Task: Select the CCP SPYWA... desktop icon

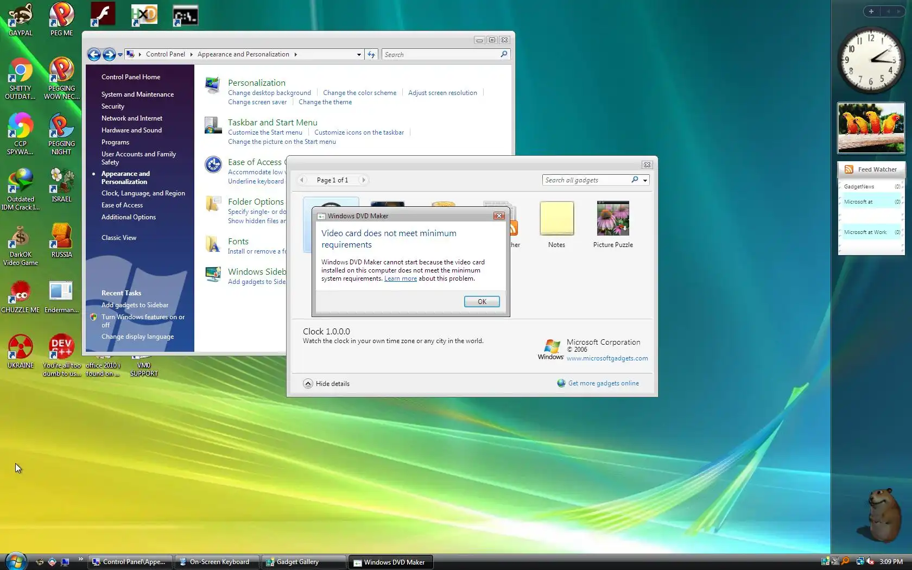Action: pyautogui.click(x=21, y=135)
